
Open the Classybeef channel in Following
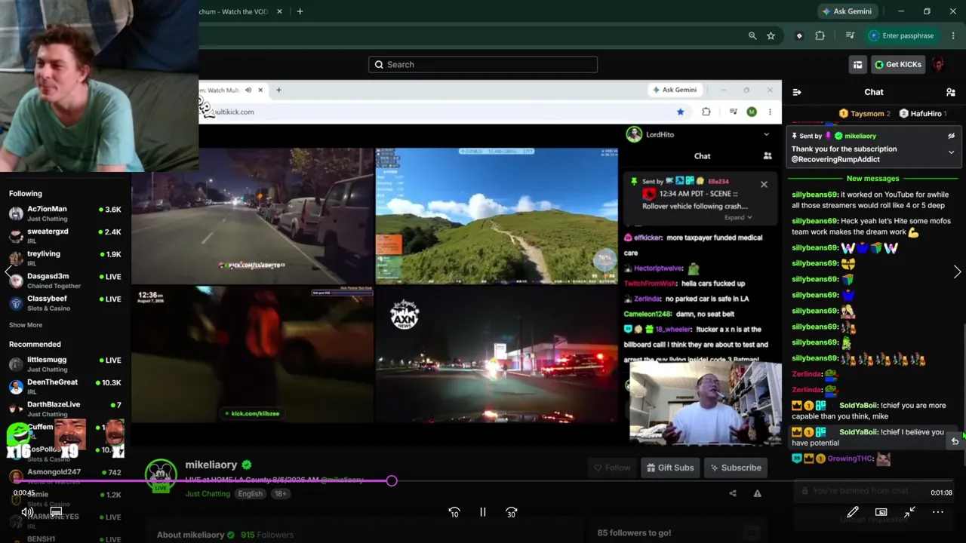(x=64, y=302)
